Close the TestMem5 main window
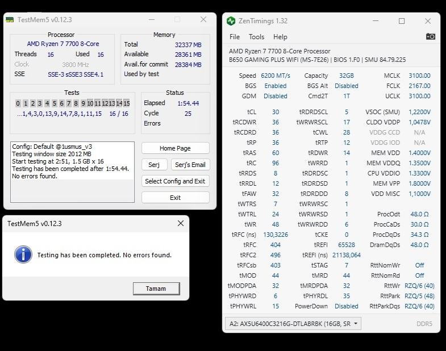 coord(203,19)
